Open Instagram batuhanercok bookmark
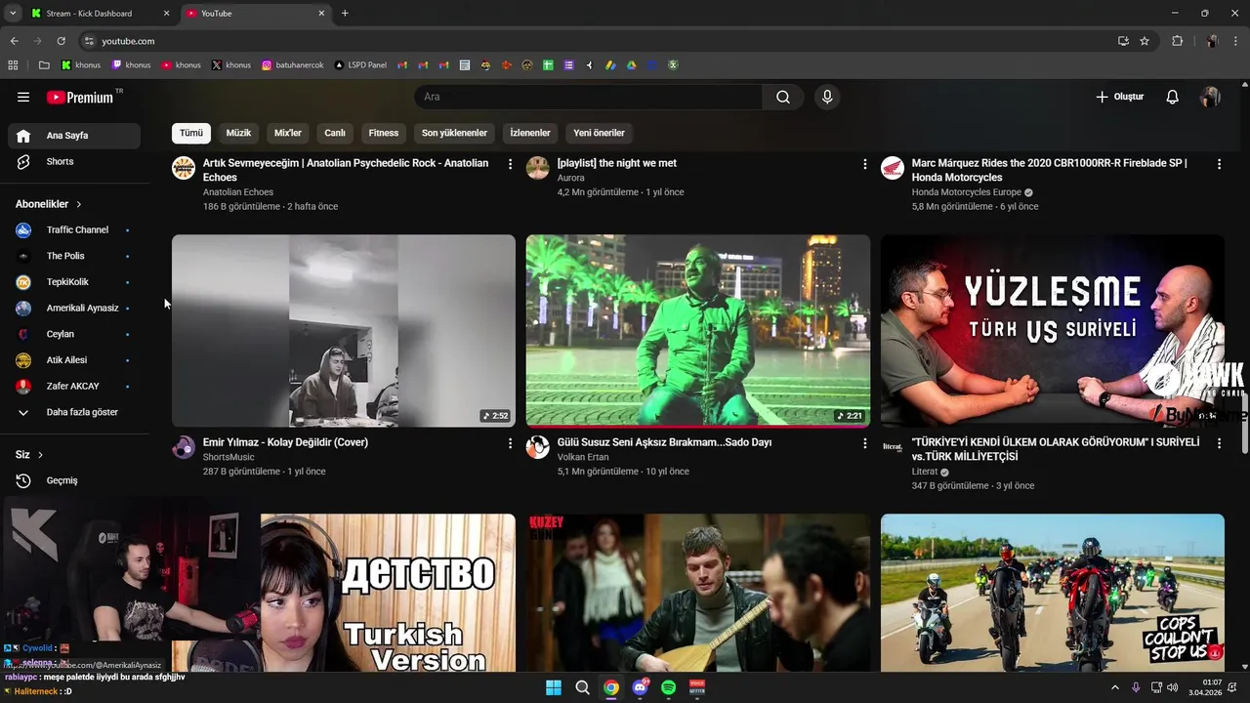The image size is (1250, 703). 293,65
